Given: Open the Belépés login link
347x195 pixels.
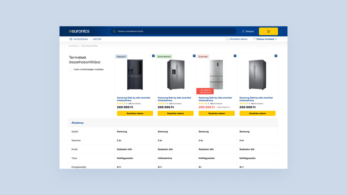Looking at the screenshot, I should 248,31.
